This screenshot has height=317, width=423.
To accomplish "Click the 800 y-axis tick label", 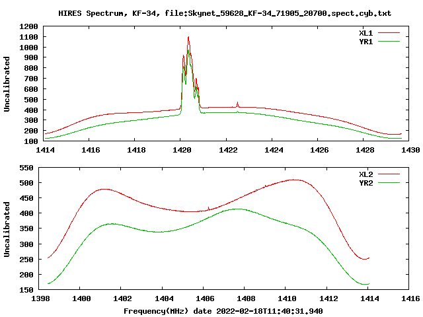I will point(31,68).
